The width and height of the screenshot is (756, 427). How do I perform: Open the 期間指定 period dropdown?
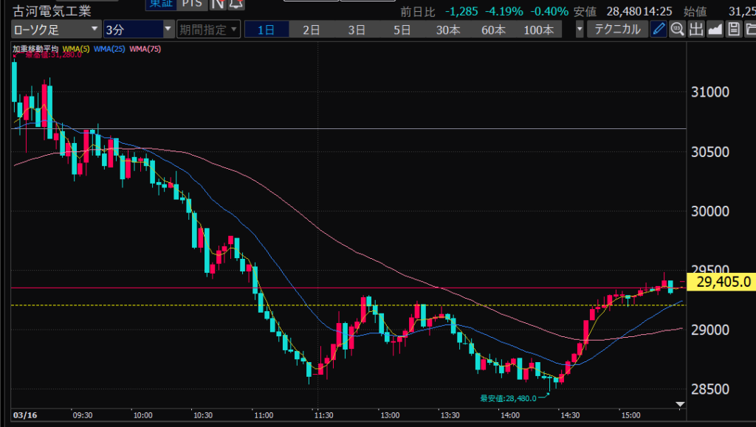[209, 29]
